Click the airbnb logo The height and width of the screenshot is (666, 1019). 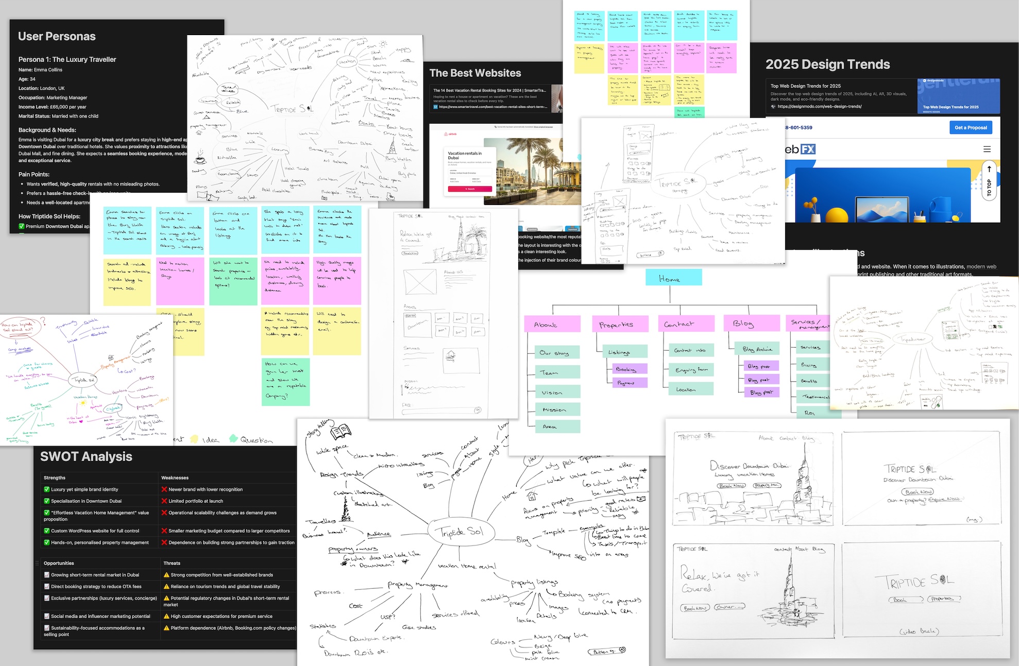[450, 134]
